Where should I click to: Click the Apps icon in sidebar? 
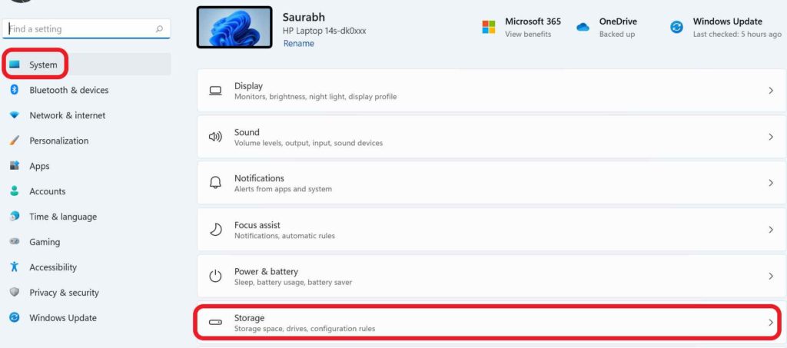pyautogui.click(x=15, y=165)
